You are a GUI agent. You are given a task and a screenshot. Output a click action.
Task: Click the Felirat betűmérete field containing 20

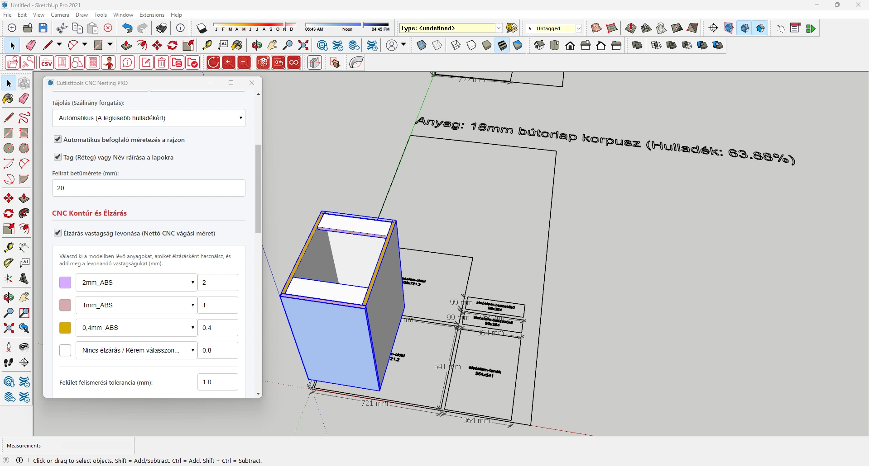[x=149, y=188]
